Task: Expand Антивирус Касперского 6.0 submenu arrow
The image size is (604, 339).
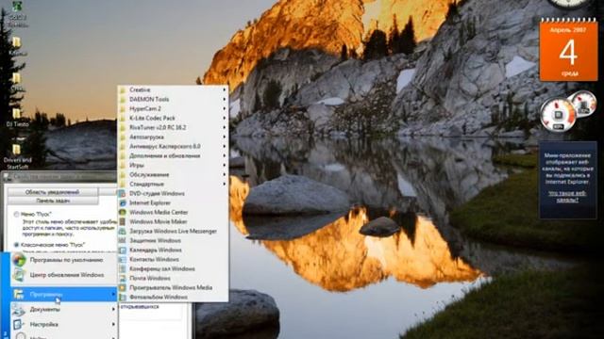Action: 225,146
